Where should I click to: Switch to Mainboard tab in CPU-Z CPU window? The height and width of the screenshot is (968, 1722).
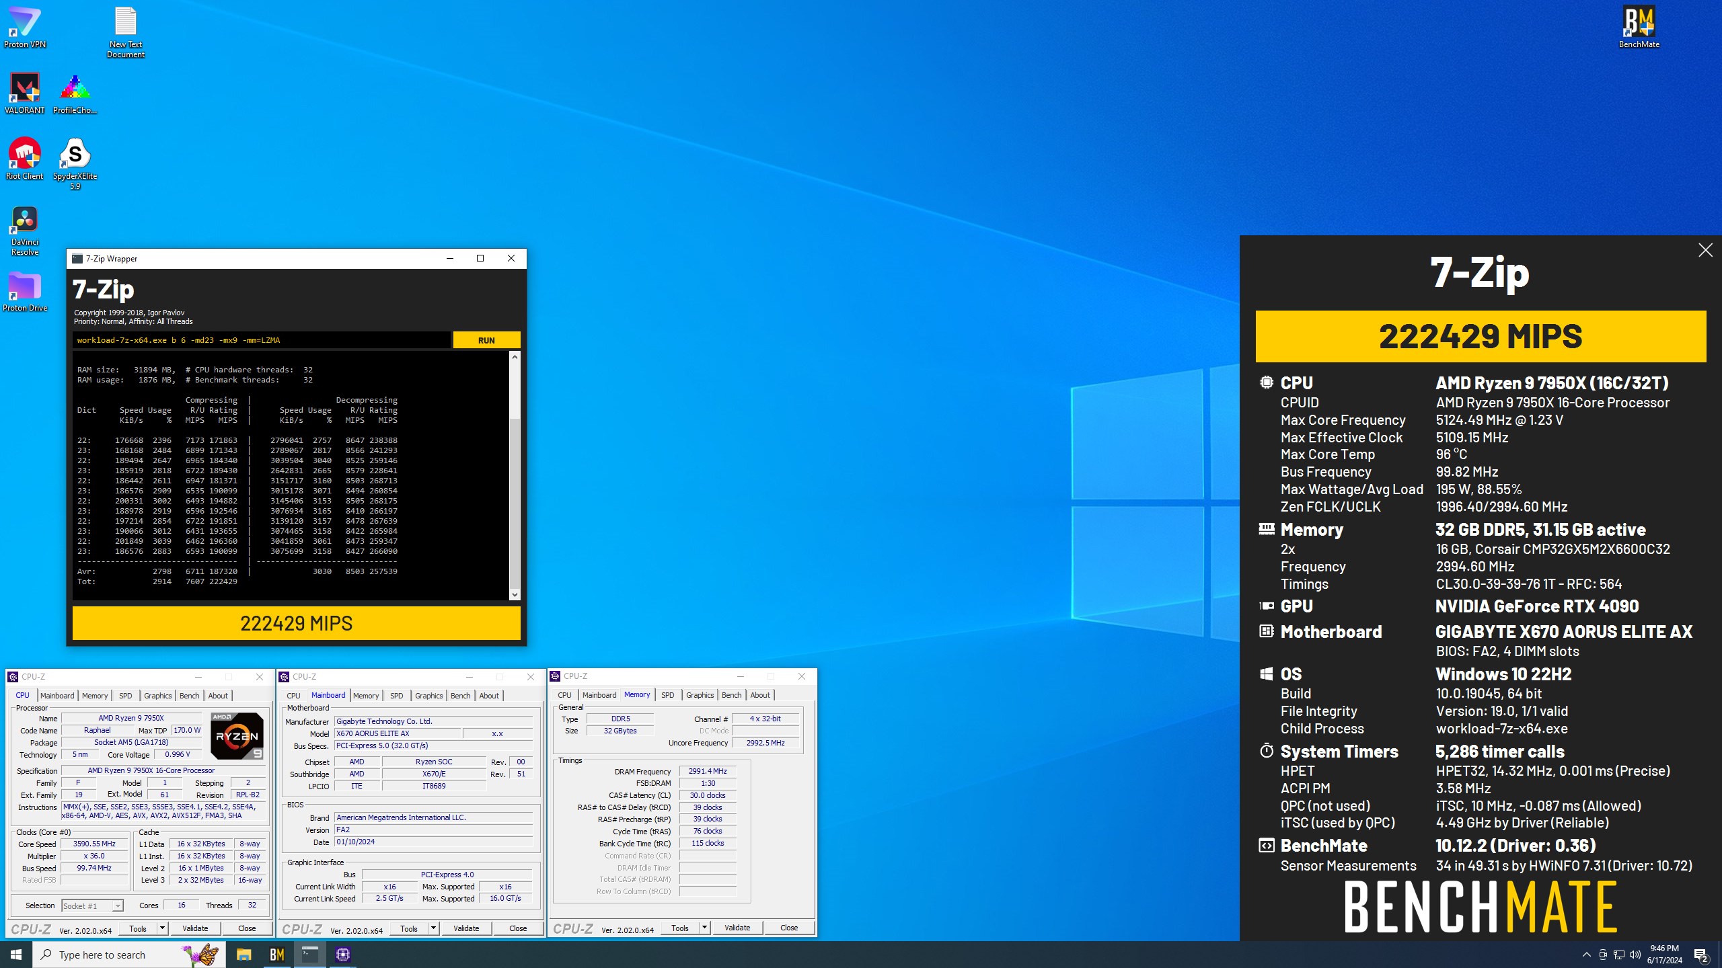pyautogui.click(x=57, y=696)
